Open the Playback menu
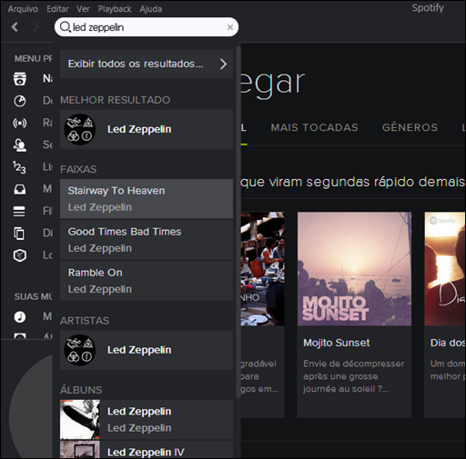This screenshot has height=459, width=466. [x=115, y=9]
